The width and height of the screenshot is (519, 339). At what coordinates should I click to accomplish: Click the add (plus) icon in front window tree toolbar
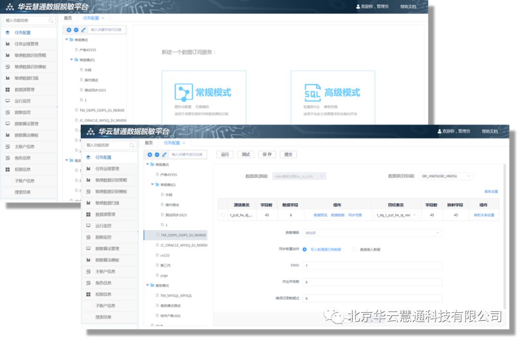[149, 155]
